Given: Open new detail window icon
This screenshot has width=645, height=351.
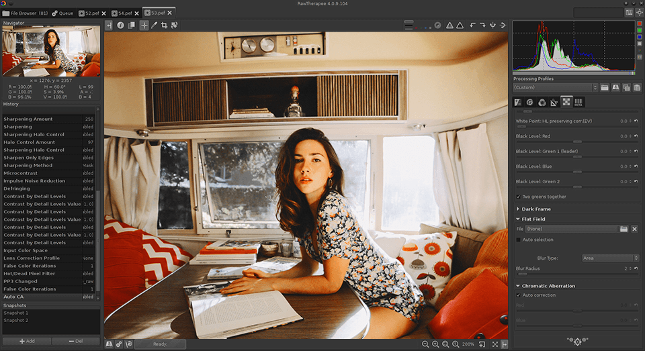Looking at the screenshot, I should (x=482, y=344).
